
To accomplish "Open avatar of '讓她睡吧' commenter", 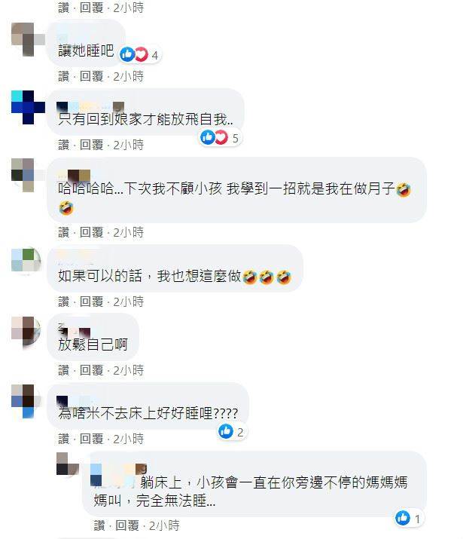I will 28,39.
